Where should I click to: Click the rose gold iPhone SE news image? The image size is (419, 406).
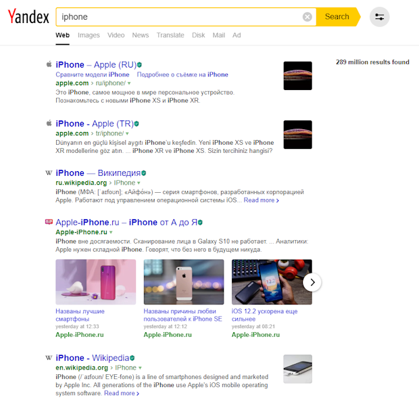[184, 281]
